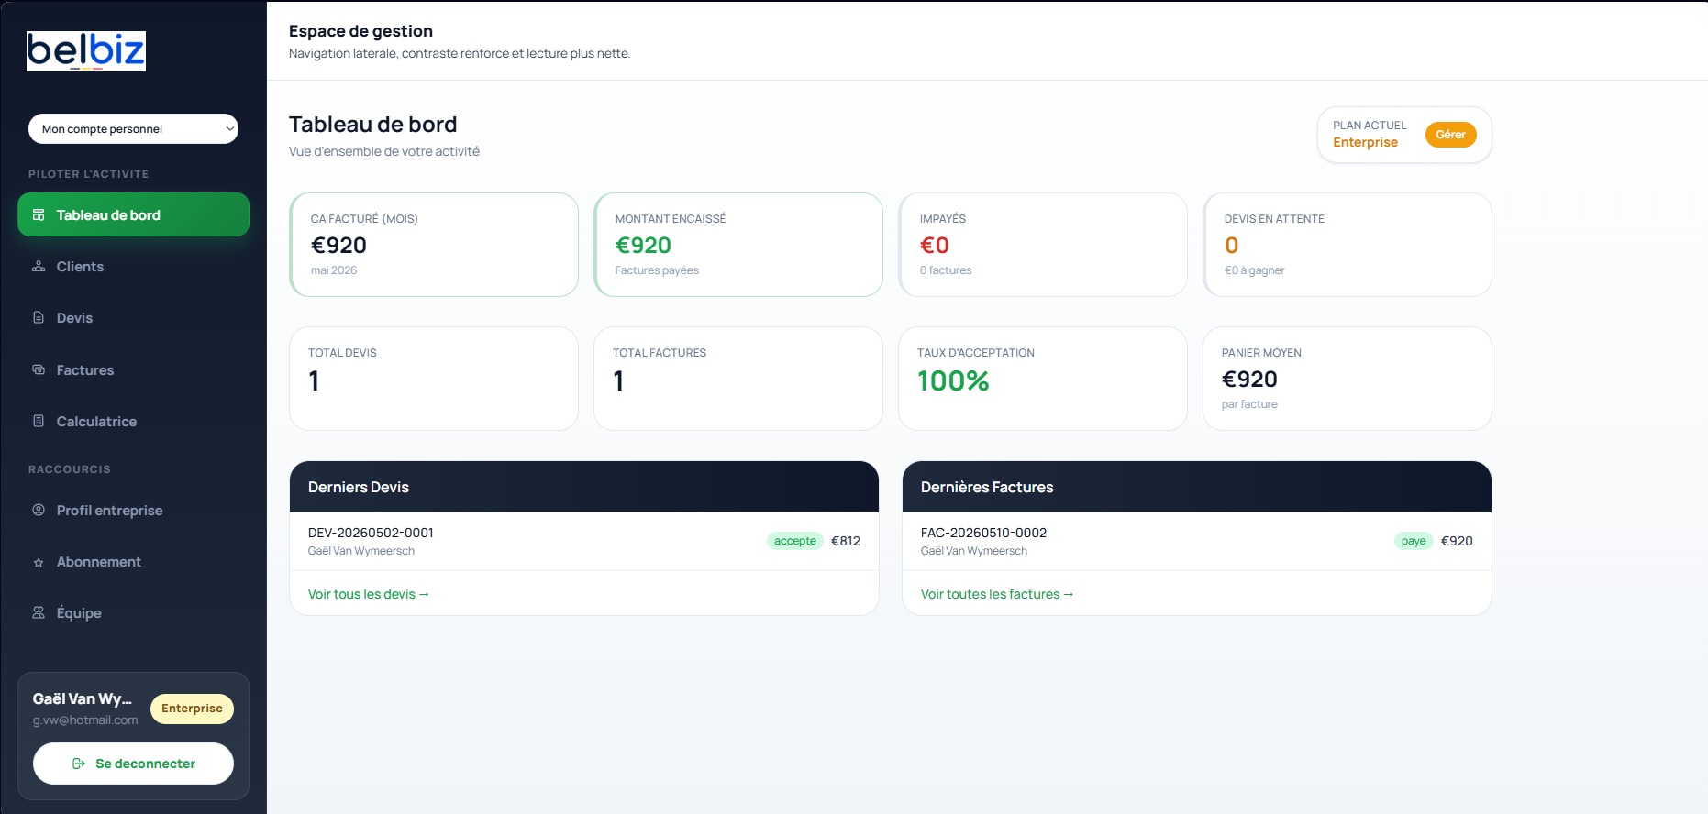Click the TOTAL DEVIS card

pyautogui.click(x=434, y=379)
